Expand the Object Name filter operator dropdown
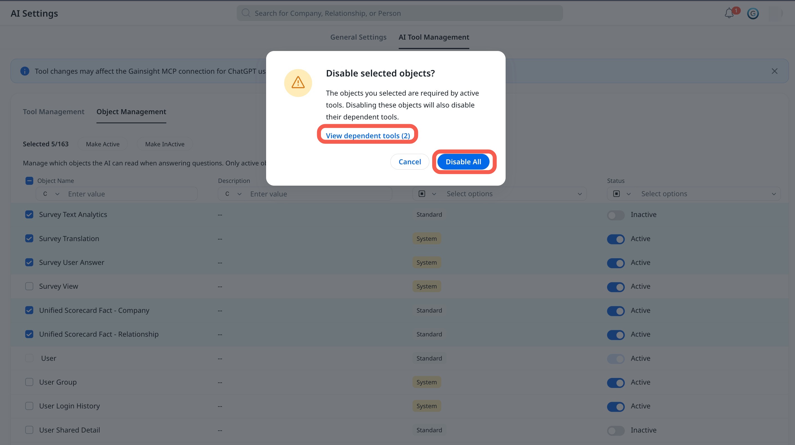The image size is (795, 445). 51,194
